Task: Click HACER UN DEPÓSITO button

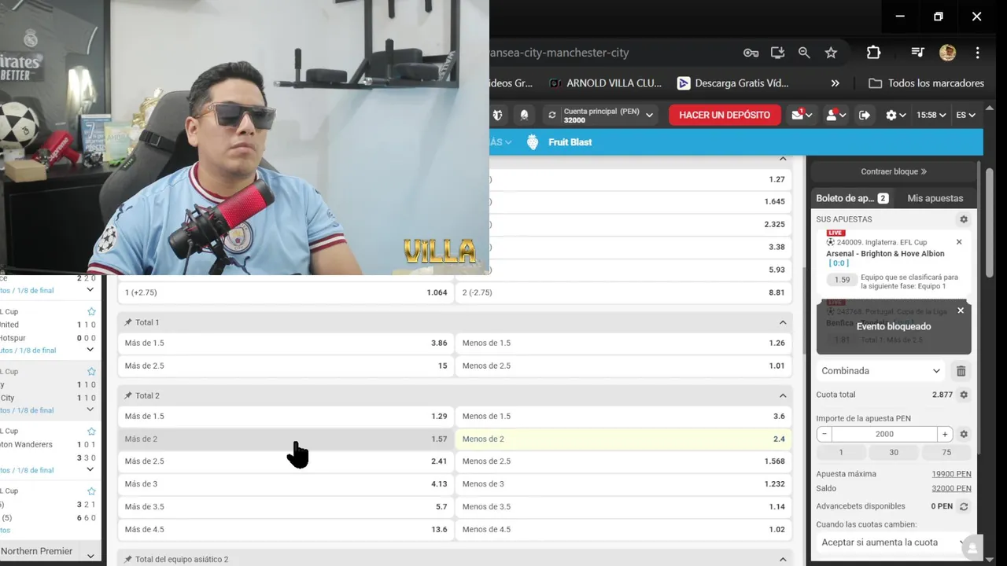Action: pos(725,115)
